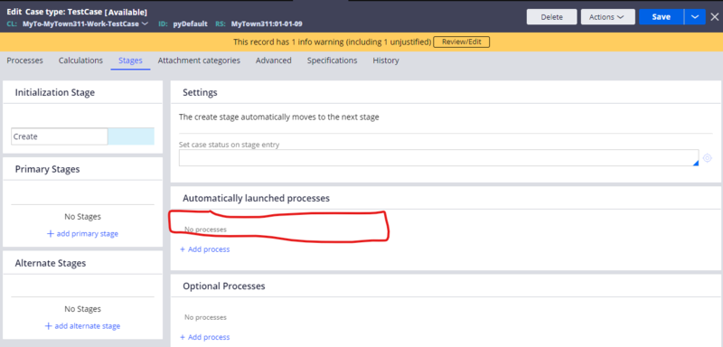Add a primary stage
This screenshot has width=723, height=347.
click(x=82, y=234)
